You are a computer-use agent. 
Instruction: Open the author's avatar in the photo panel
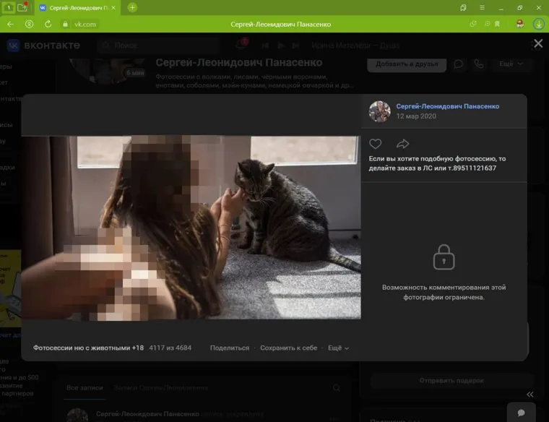click(379, 111)
